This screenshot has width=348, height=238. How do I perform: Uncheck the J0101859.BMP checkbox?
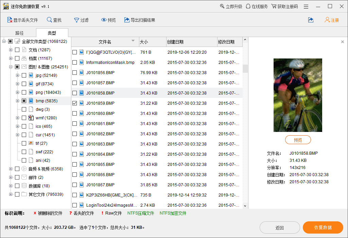click(x=74, y=103)
